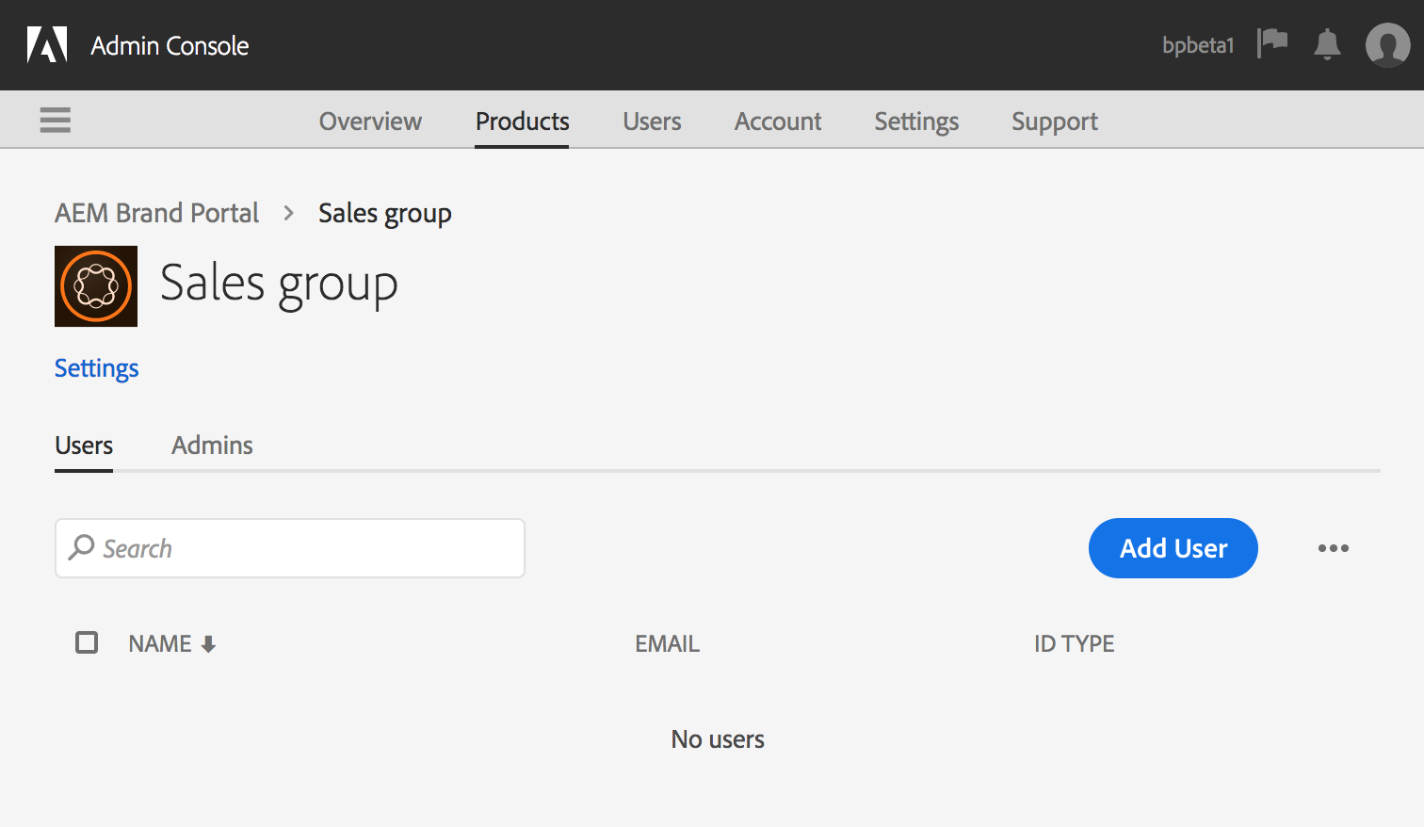The width and height of the screenshot is (1424, 827).
Task: Tick the select-all users checkbox
Action: 87,642
